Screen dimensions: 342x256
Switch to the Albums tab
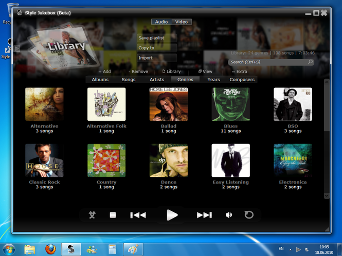tap(100, 80)
